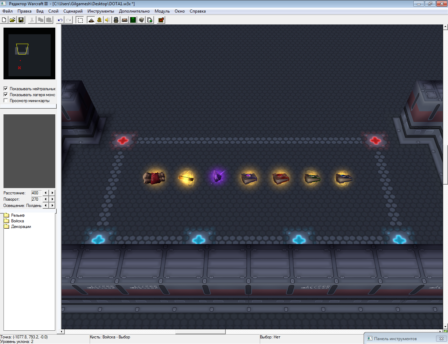The width and height of the screenshot is (448, 344).
Task: Click the 'Выбор: Нет' status bar text
Action: [x=270, y=337]
